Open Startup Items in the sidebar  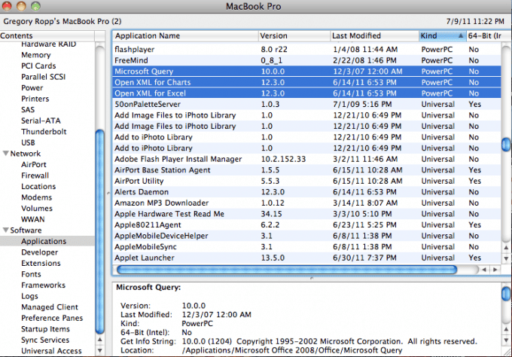pyautogui.click(x=45, y=329)
